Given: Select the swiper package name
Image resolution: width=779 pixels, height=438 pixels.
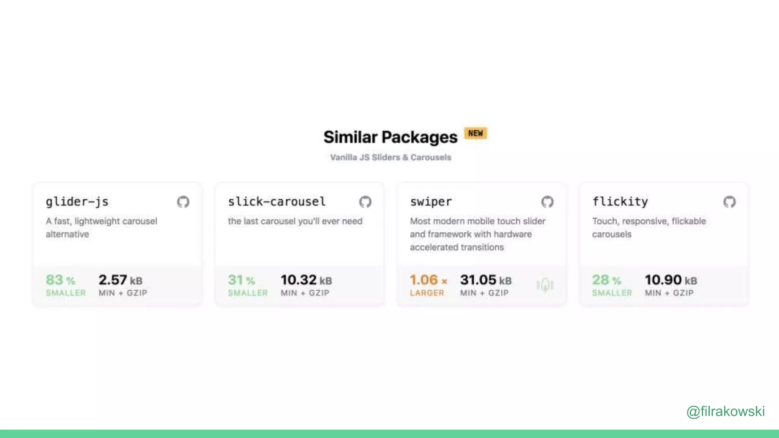Looking at the screenshot, I should [431, 202].
